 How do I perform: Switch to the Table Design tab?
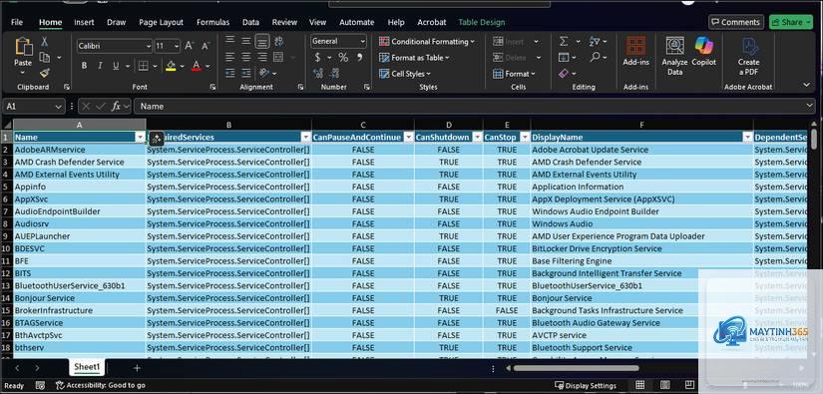482,22
